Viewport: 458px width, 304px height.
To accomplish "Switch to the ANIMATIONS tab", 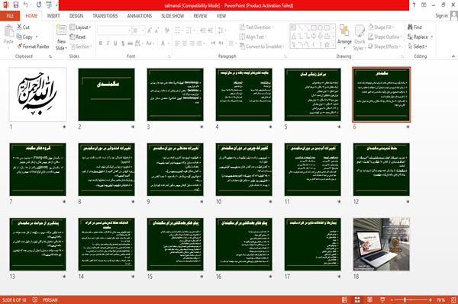I will pos(140,16).
